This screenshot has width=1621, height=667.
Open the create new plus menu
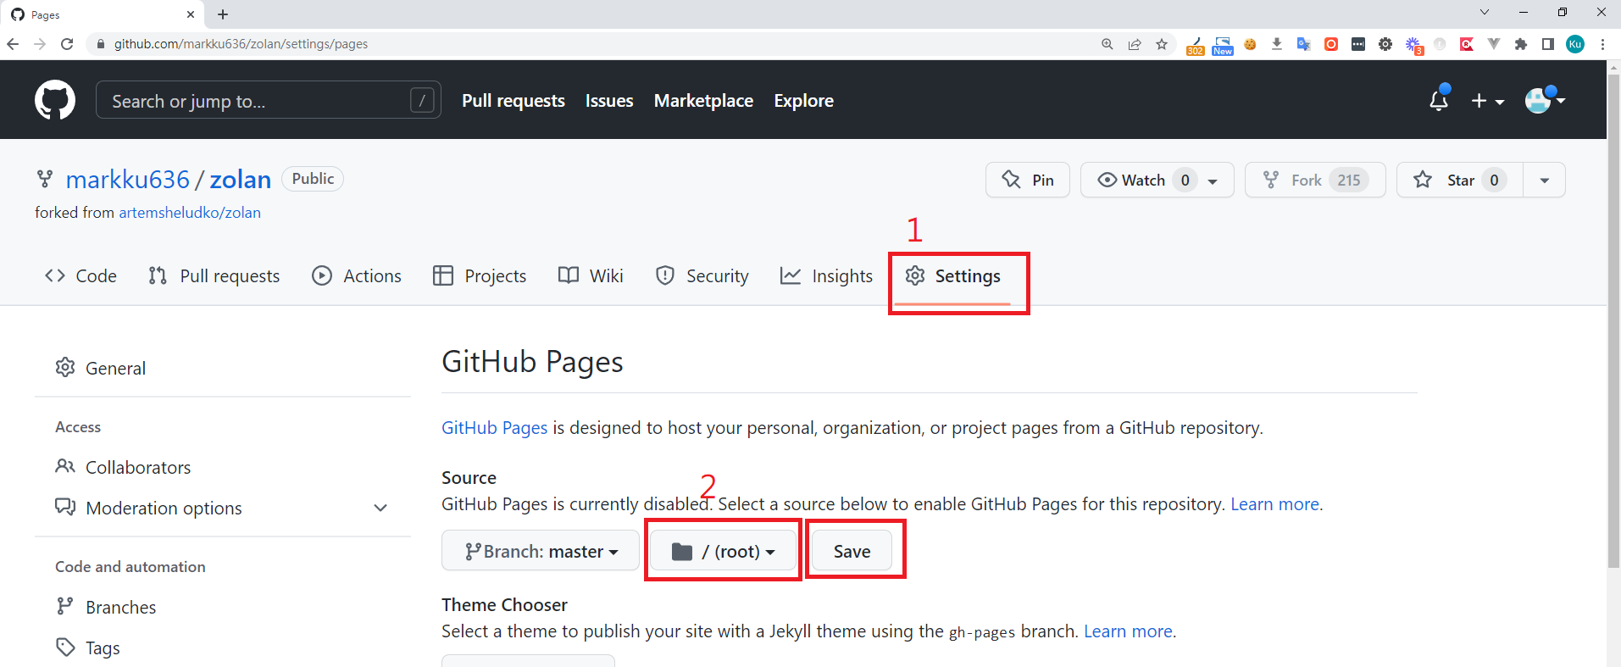pyautogui.click(x=1487, y=101)
